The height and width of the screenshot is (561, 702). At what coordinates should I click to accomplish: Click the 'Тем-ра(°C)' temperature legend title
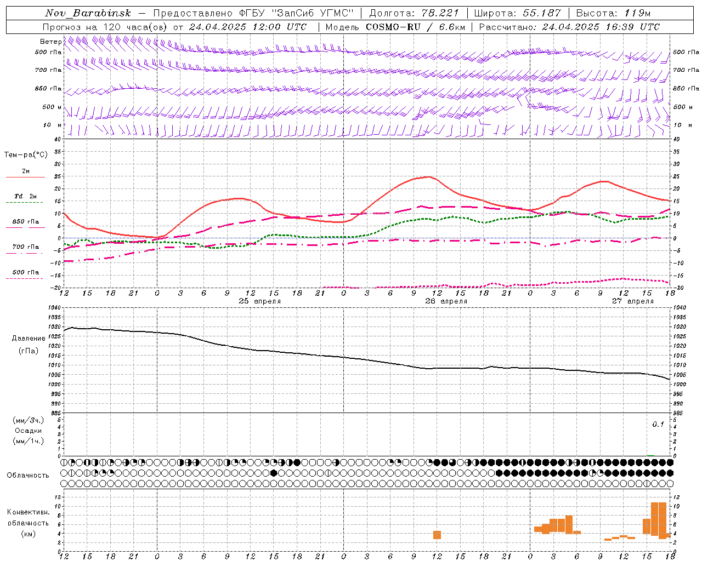(26, 155)
